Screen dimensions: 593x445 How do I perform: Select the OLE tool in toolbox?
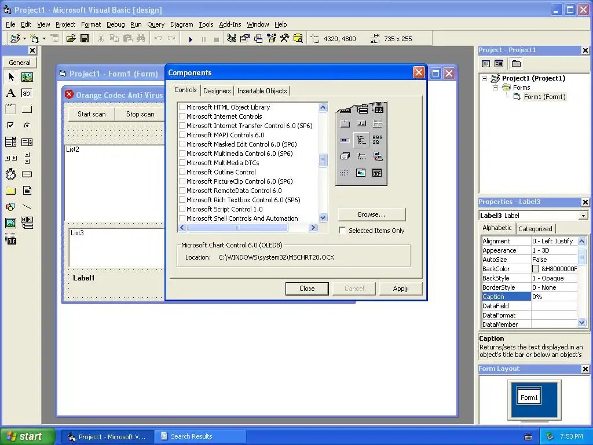11,239
